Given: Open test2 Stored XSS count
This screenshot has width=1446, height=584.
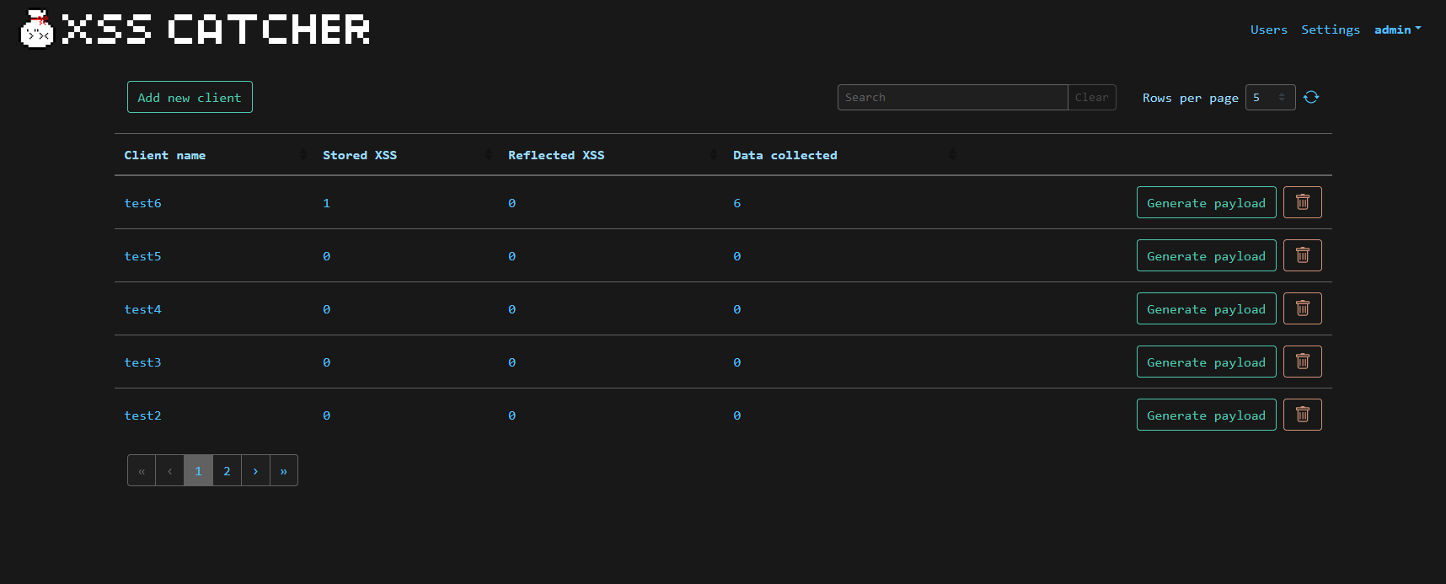Looking at the screenshot, I should coord(326,415).
